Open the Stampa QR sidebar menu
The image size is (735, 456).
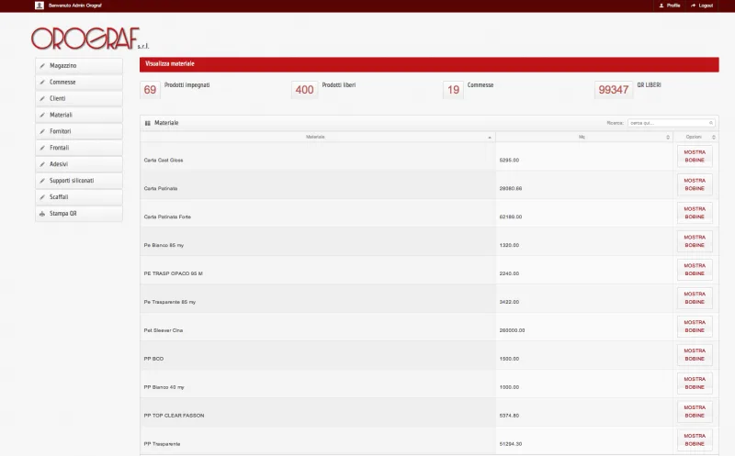pos(79,214)
